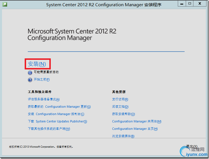Screen dimensions: 209x159
Task: Open 发行说明(R) release notes link
Action: pyautogui.click(x=120, y=99)
